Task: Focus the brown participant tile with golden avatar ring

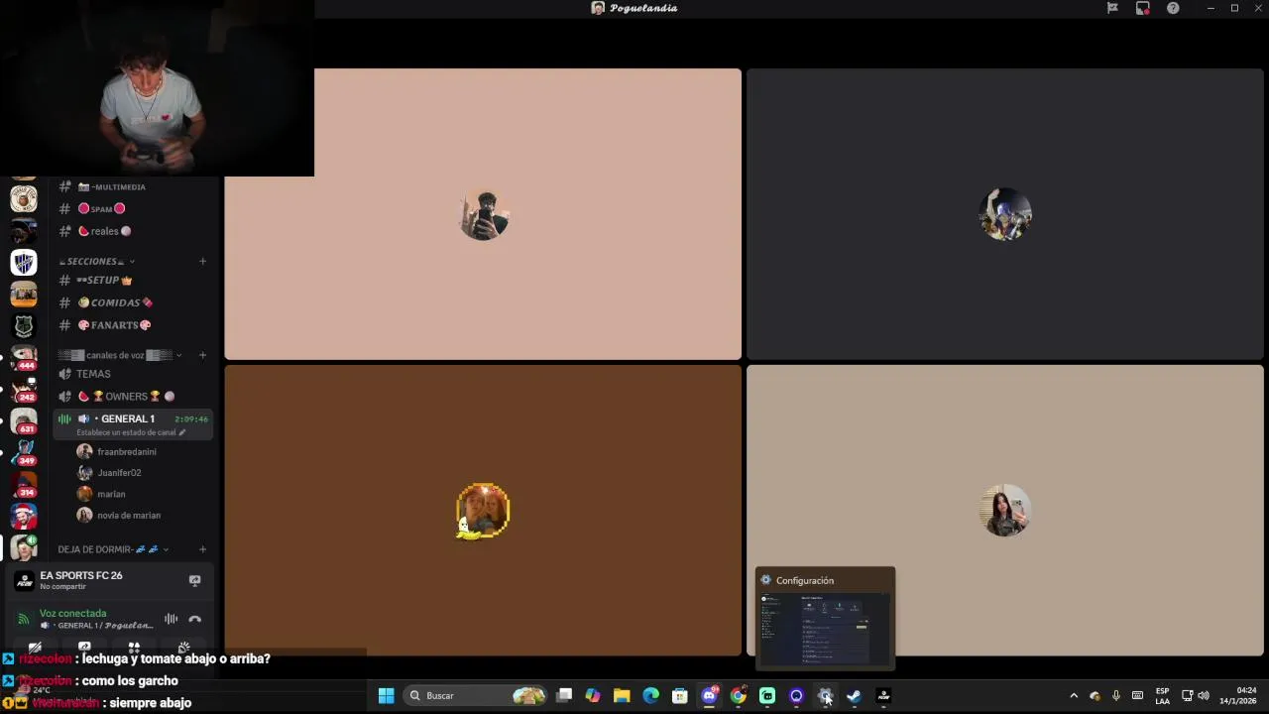Action: tap(483, 510)
